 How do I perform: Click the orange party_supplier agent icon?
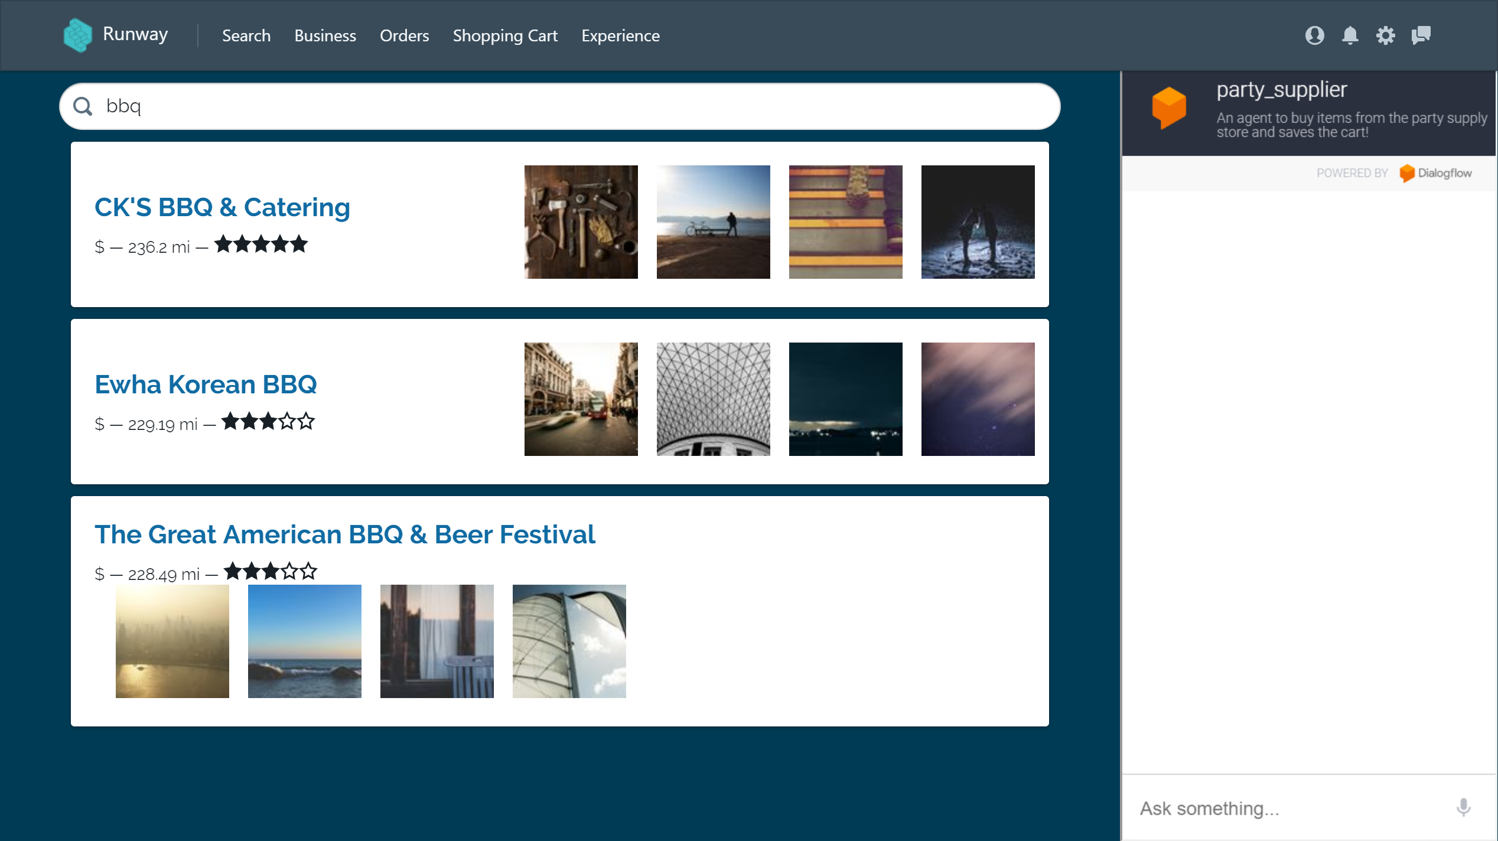1168,107
